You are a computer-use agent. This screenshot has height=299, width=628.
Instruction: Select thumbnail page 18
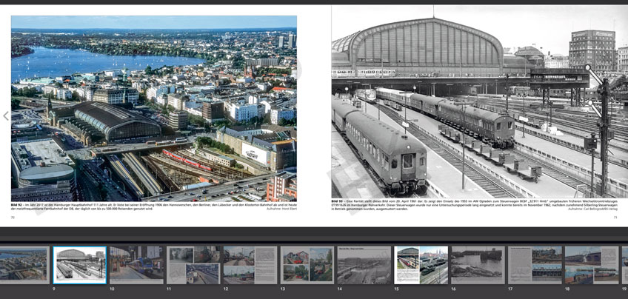pos(592,265)
